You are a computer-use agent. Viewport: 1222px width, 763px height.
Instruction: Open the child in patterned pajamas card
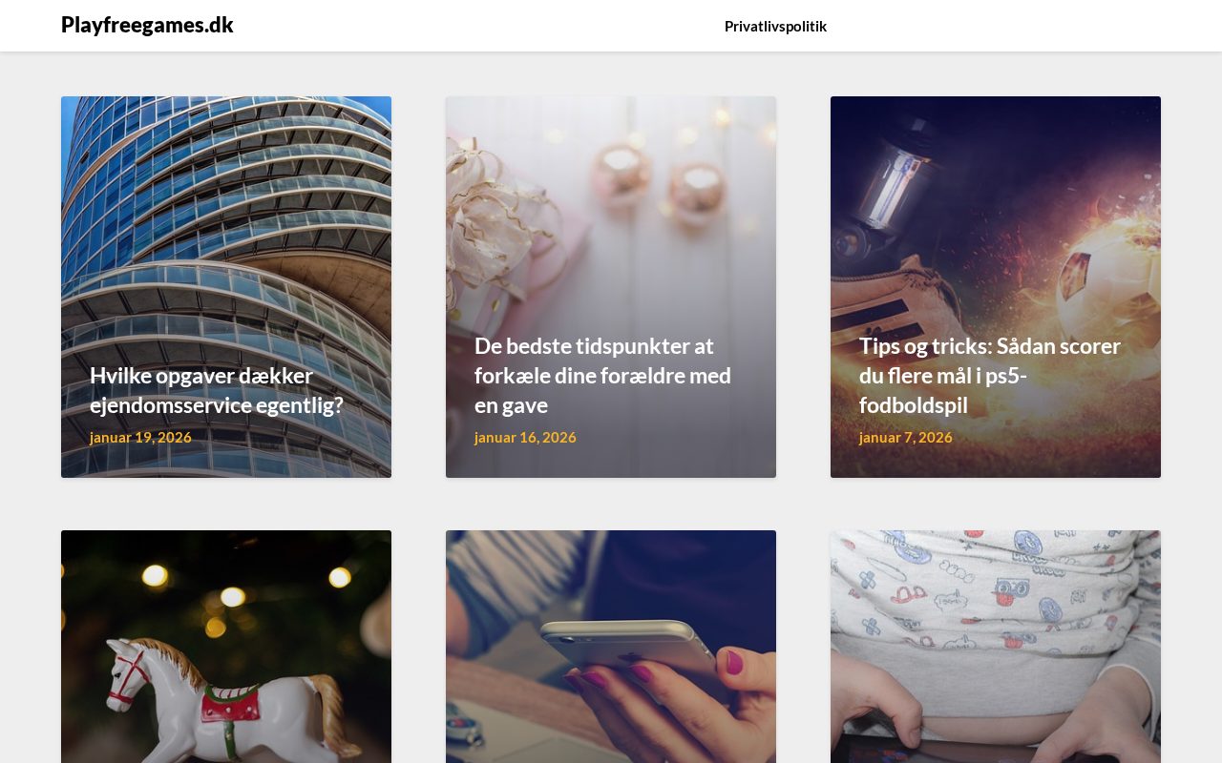[x=996, y=647]
